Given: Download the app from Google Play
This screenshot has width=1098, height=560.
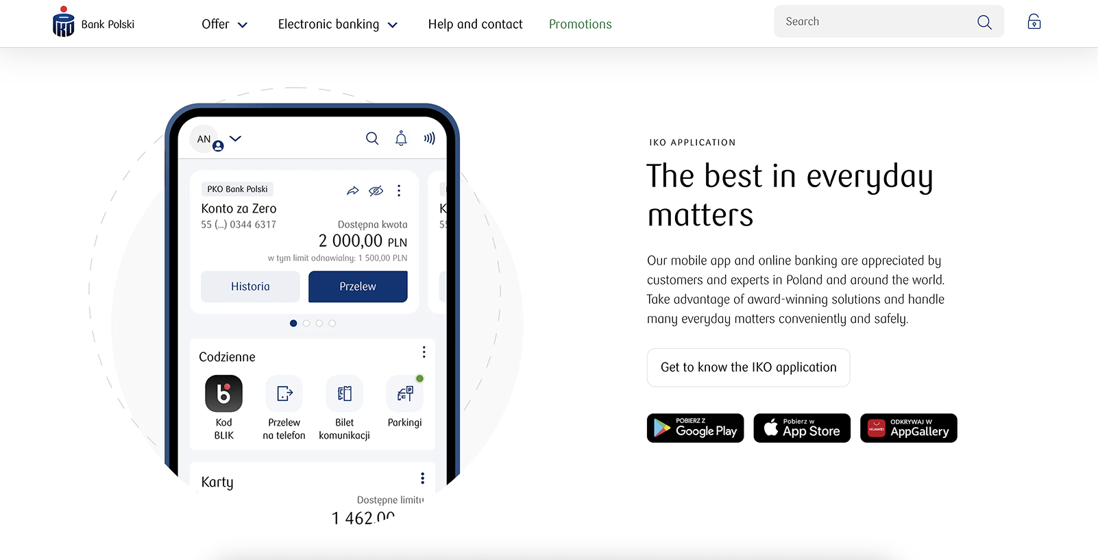Looking at the screenshot, I should click(695, 428).
